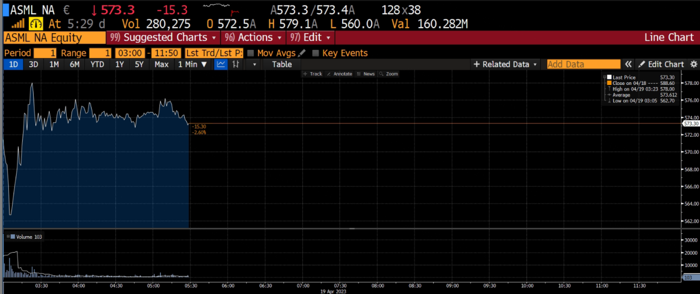
Task: Click the Line Chart title label
Action: 669,38
